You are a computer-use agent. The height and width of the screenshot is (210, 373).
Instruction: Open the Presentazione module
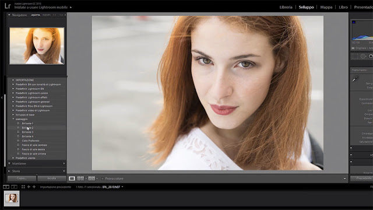[x=364, y=7]
